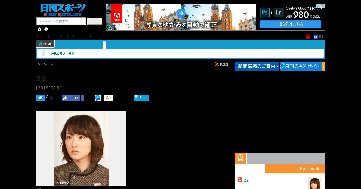Select the second search scope radio button
361x189 pixels.
tap(46, 29)
